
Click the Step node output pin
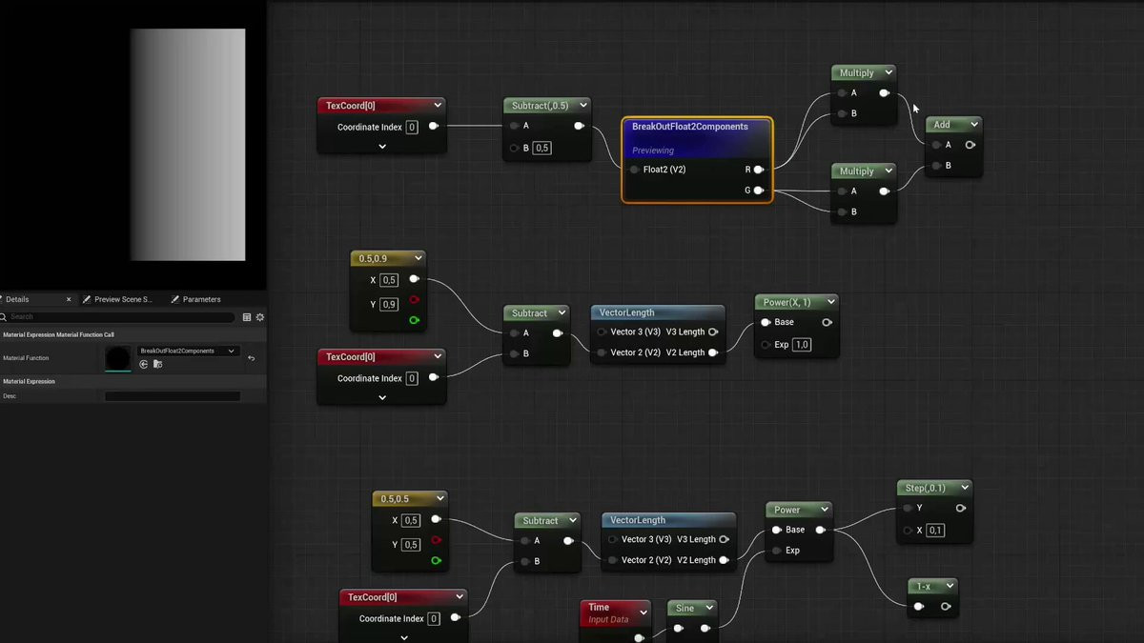tap(960, 508)
